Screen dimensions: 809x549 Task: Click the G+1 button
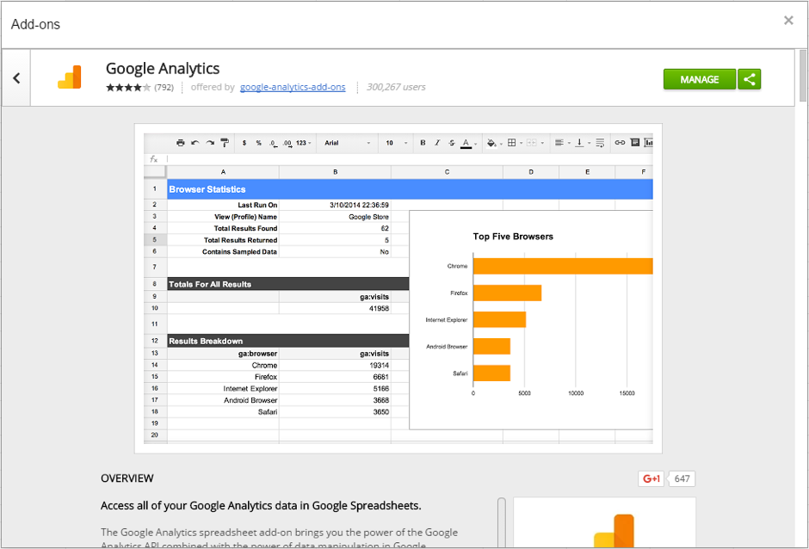(x=652, y=478)
